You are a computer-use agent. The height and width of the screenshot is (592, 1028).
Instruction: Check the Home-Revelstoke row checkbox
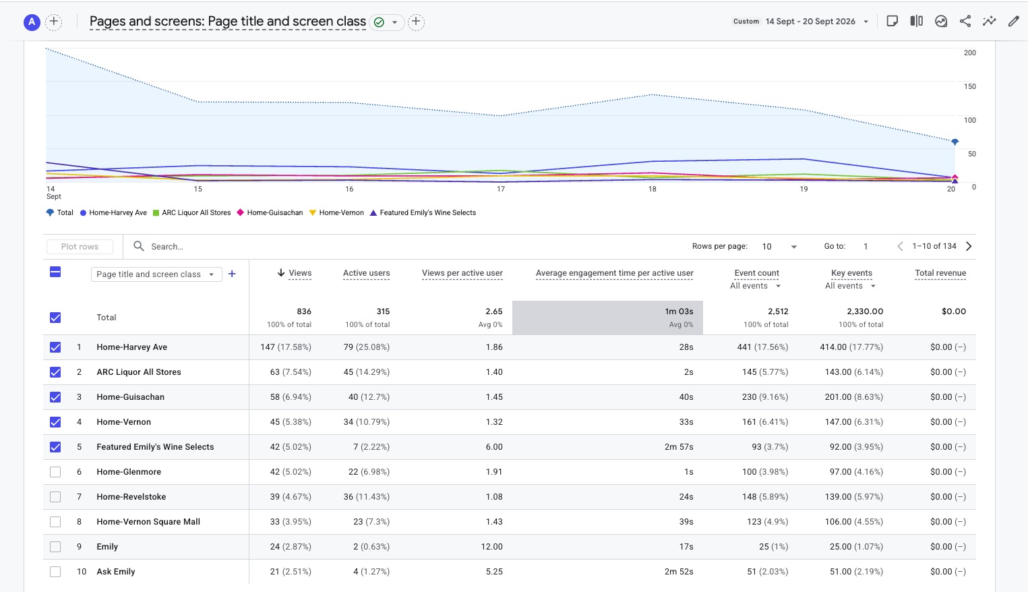(55, 497)
